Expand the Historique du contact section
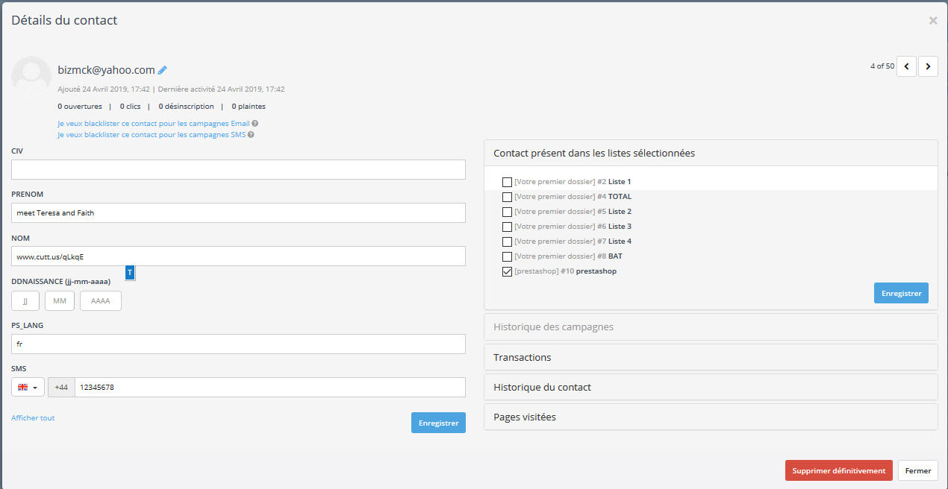948x489 pixels. coord(711,387)
